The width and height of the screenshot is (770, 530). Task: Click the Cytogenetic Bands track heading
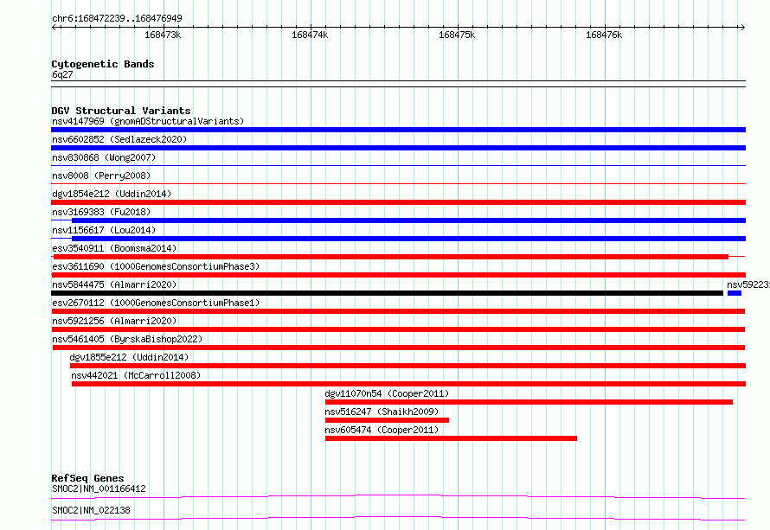103,64
